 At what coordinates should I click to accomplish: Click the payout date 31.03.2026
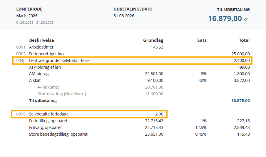click(x=124, y=16)
